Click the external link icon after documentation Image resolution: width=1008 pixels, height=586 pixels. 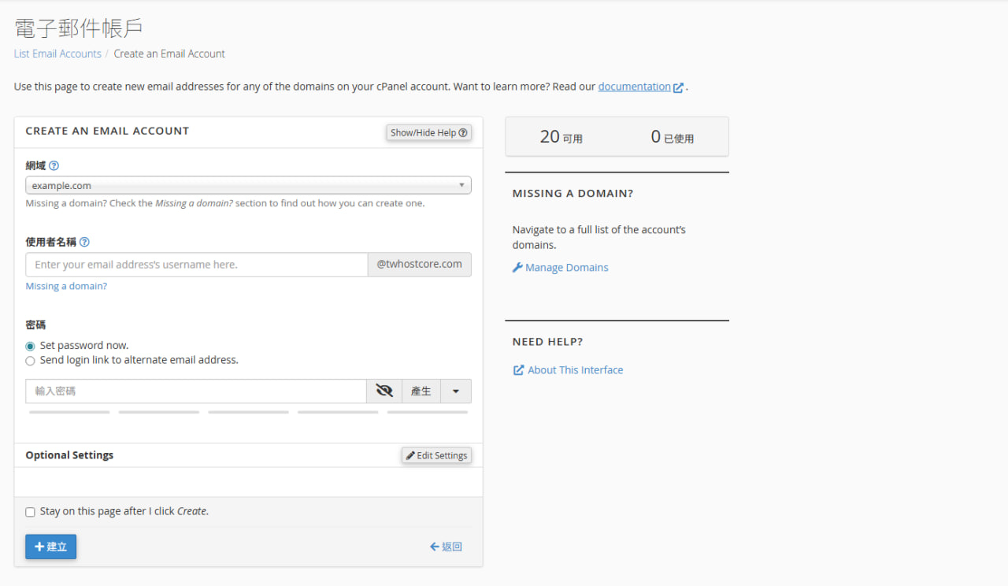pyautogui.click(x=678, y=87)
